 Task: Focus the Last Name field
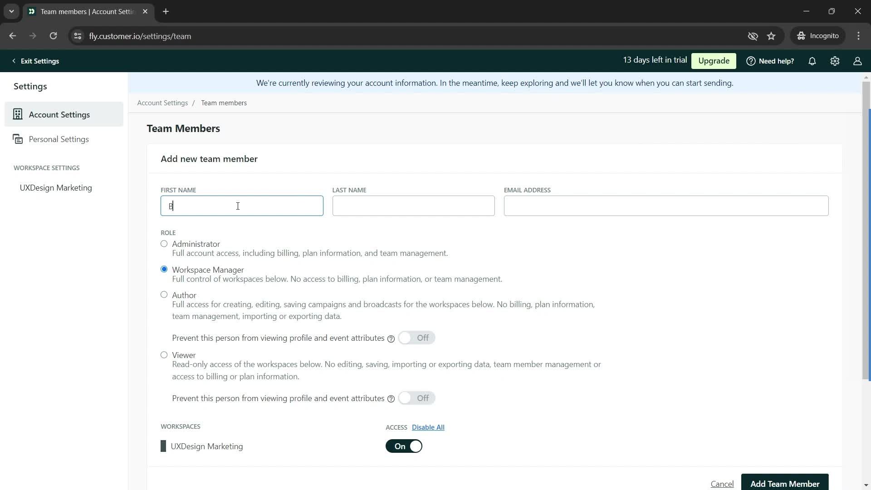413,206
